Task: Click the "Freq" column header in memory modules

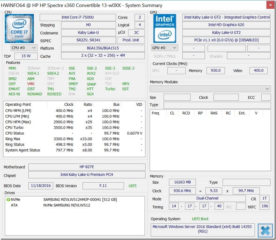Action: click(155, 113)
